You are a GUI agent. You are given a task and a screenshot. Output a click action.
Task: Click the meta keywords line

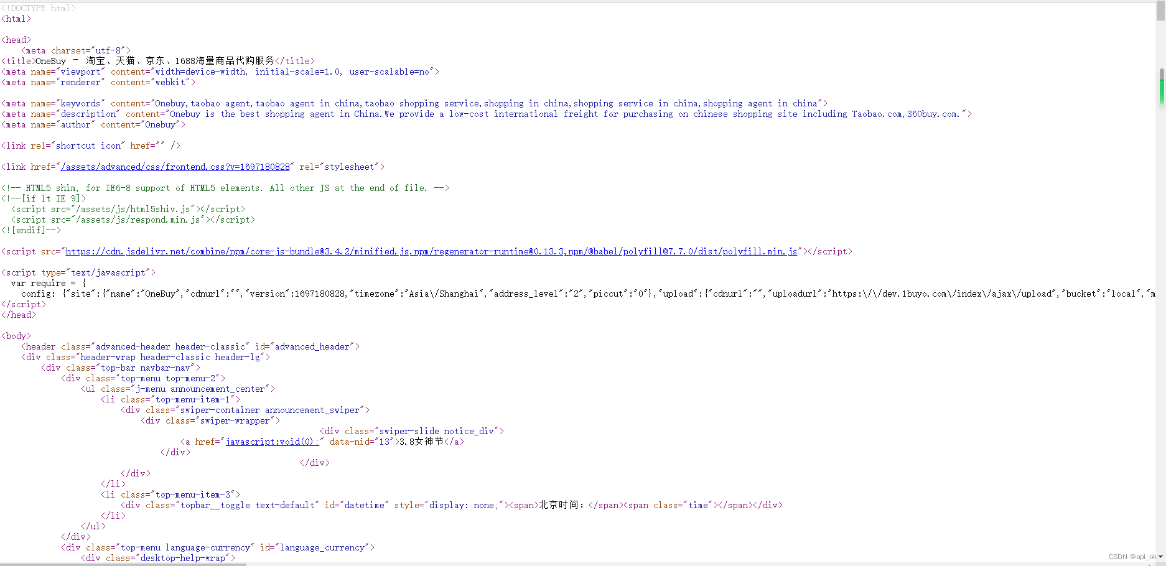point(414,103)
